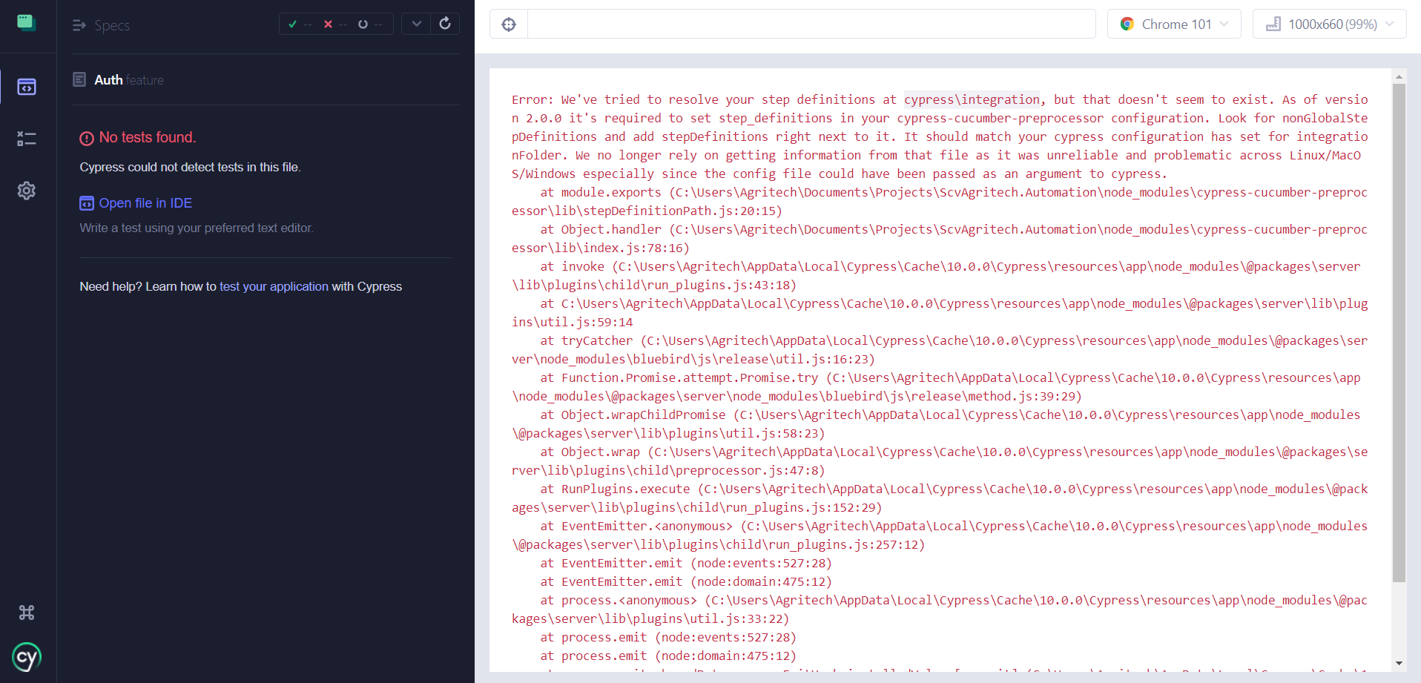Click inside the URL address bar
The height and width of the screenshot is (683, 1421).
coord(808,23)
